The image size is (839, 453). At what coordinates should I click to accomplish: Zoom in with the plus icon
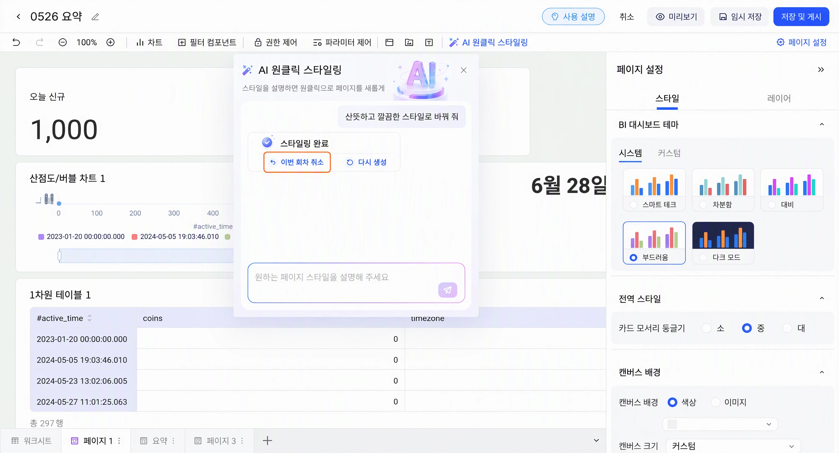coord(110,42)
